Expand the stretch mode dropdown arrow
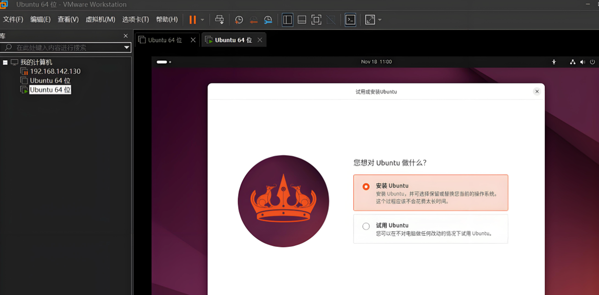 pyautogui.click(x=380, y=20)
